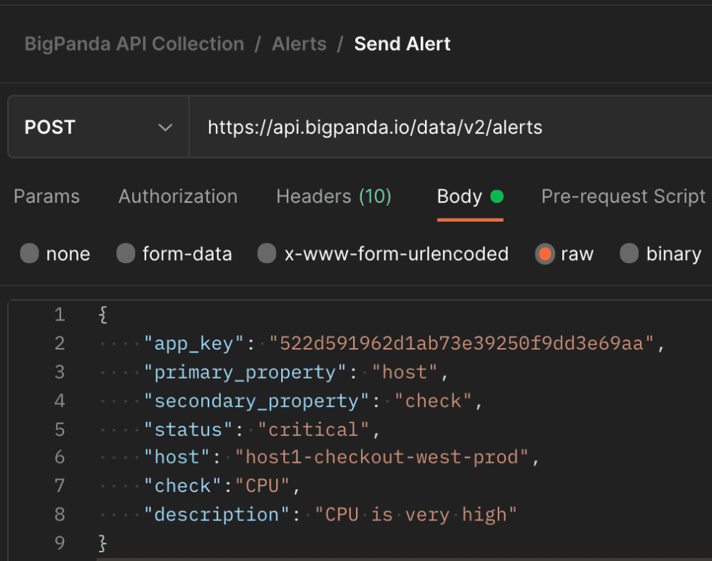
Task: Click line number 5 in the editor
Action: click(59, 429)
